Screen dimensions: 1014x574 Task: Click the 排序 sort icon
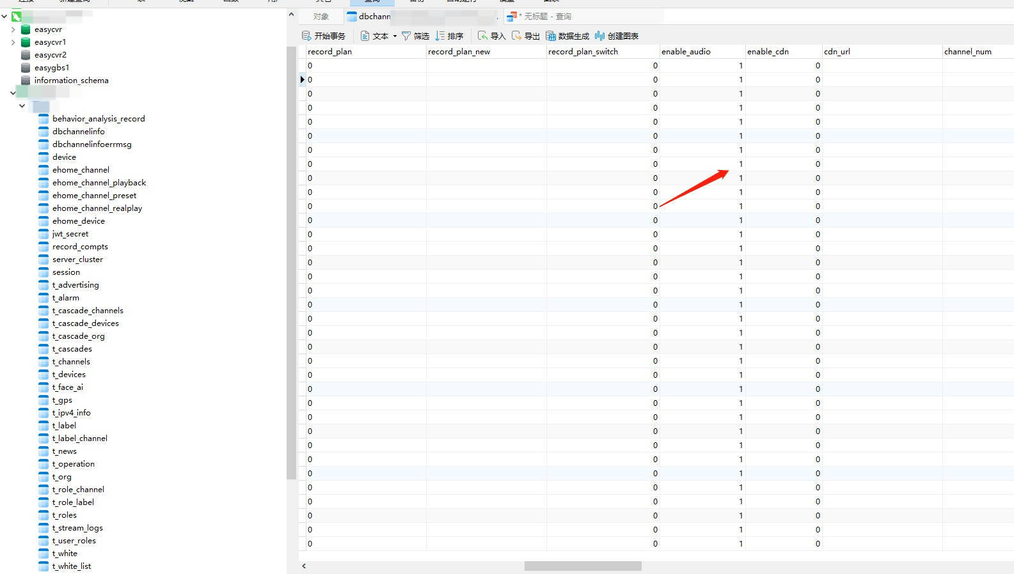(440, 36)
